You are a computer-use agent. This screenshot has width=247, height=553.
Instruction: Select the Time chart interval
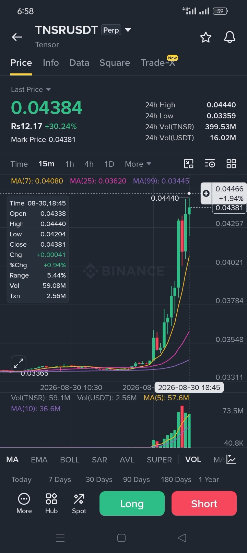pyautogui.click(x=19, y=164)
